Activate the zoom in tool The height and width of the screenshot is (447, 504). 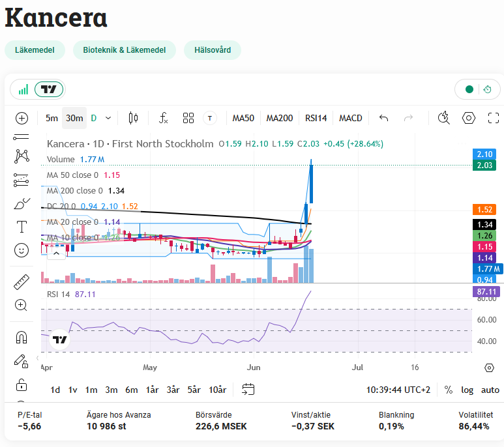click(22, 305)
